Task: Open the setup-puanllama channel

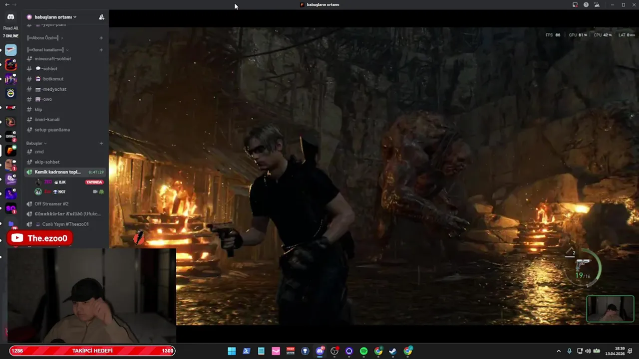Action: 65,130
